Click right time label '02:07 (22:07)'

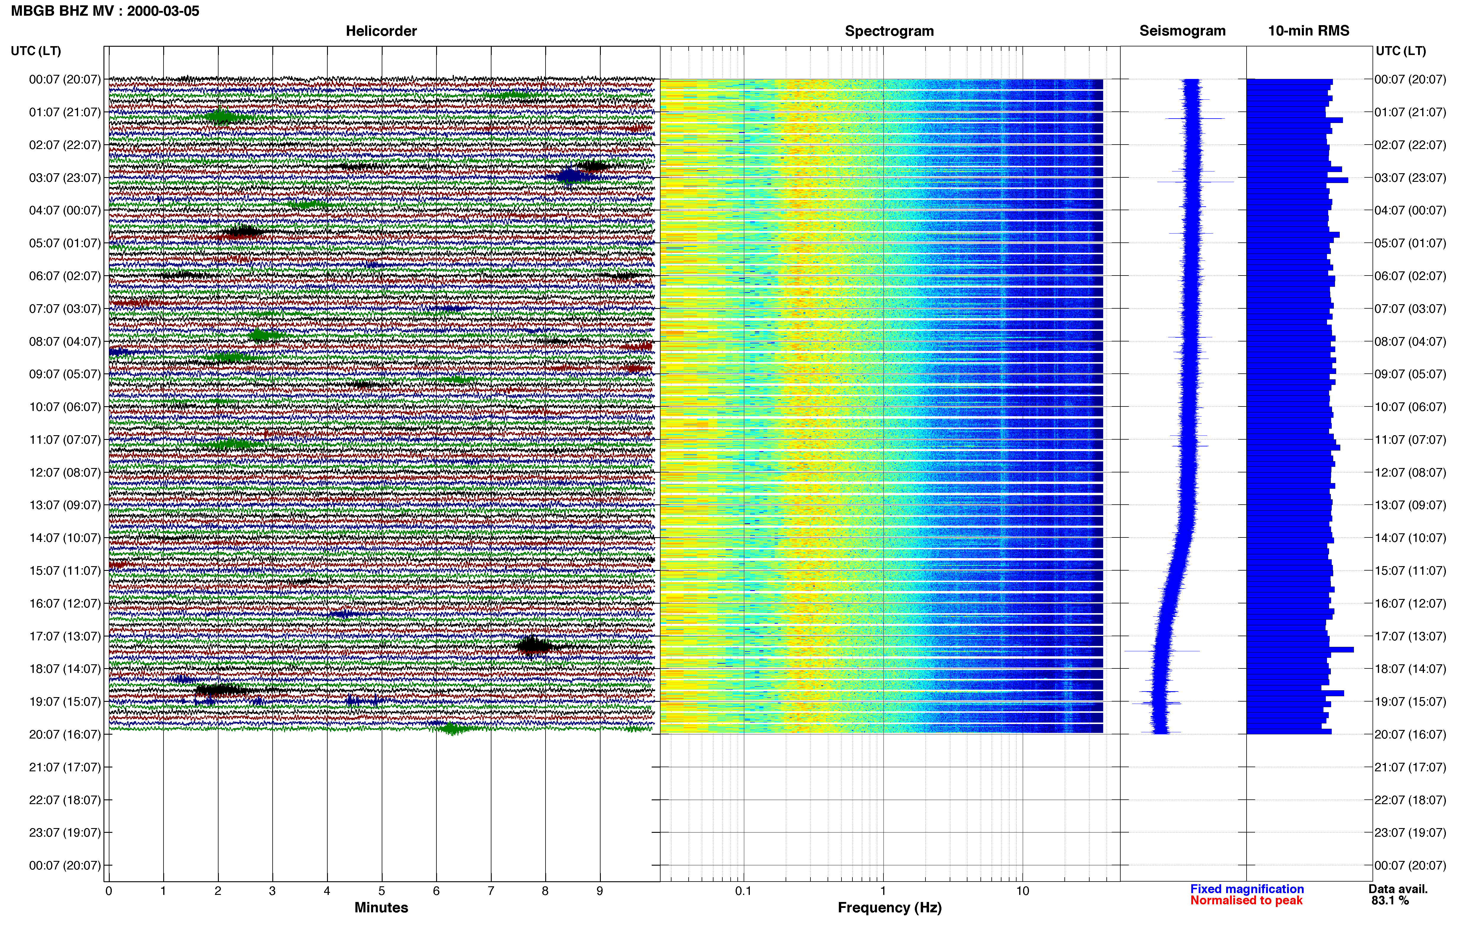pos(1410,145)
